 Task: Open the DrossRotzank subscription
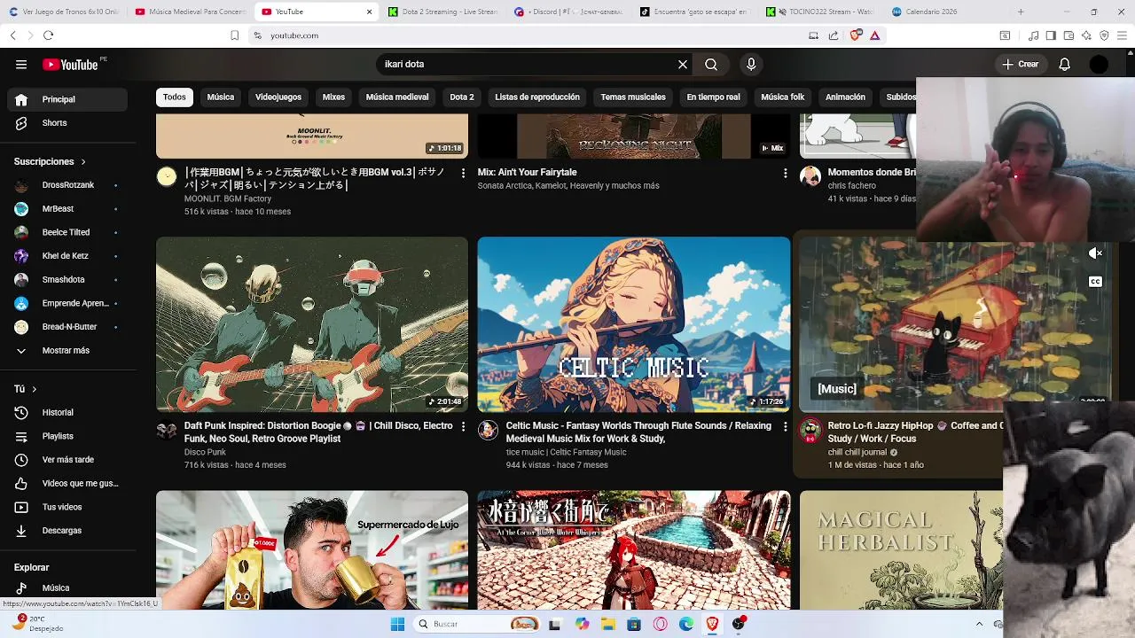[x=67, y=185]
